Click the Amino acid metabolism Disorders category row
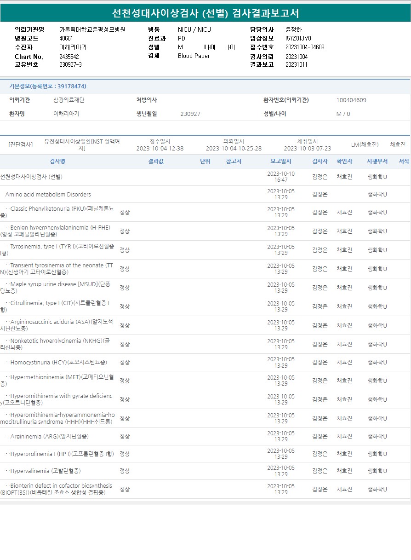Screen dimensions: 411x560 [48, 195]
